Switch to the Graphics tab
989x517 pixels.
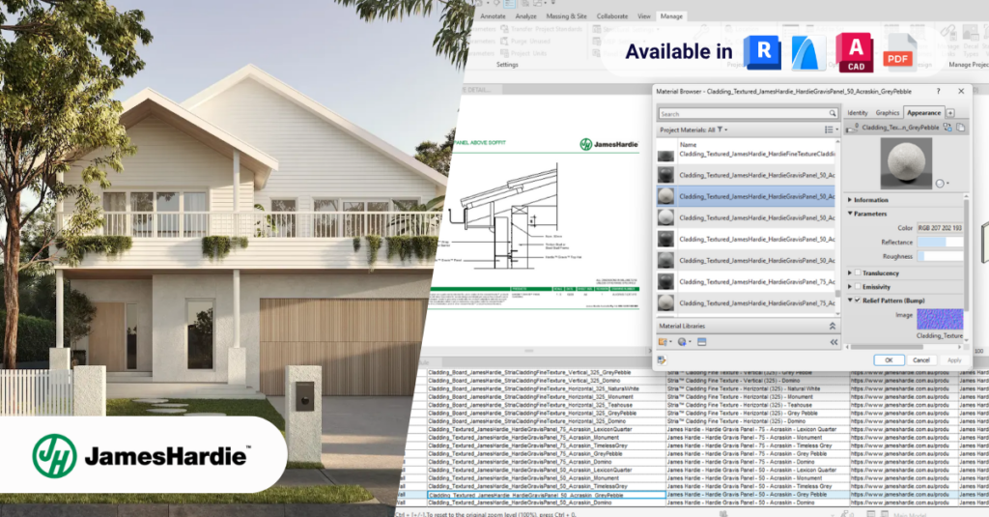tap(887, 113)
